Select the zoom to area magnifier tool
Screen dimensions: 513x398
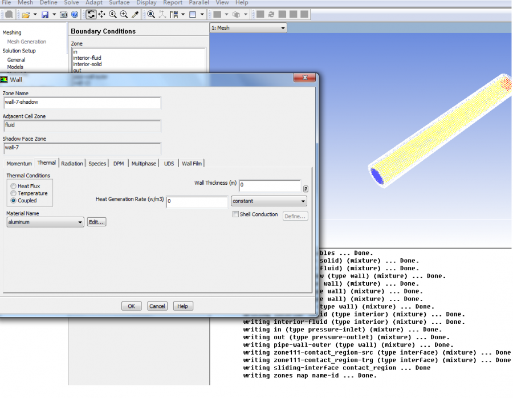click(x=124, y=14)
